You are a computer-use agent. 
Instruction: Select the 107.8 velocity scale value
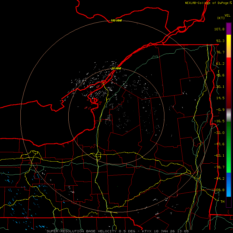219,29
